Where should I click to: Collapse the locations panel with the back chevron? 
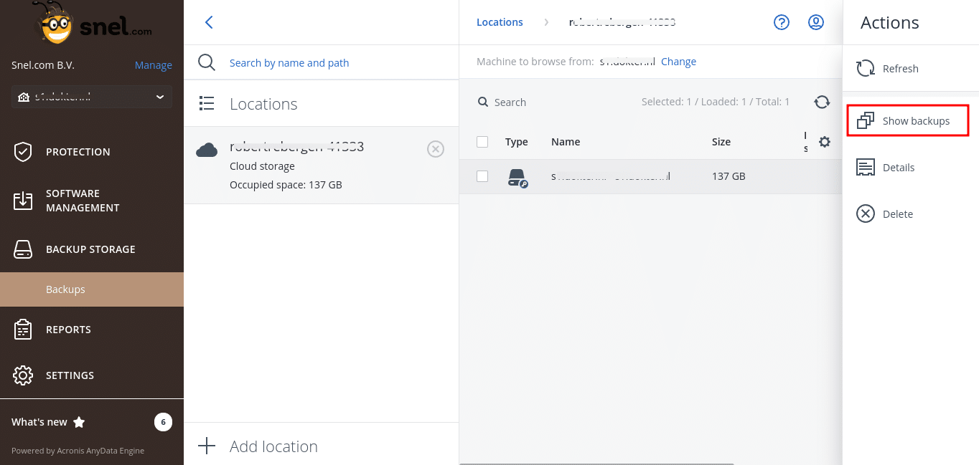pos(208,22)
